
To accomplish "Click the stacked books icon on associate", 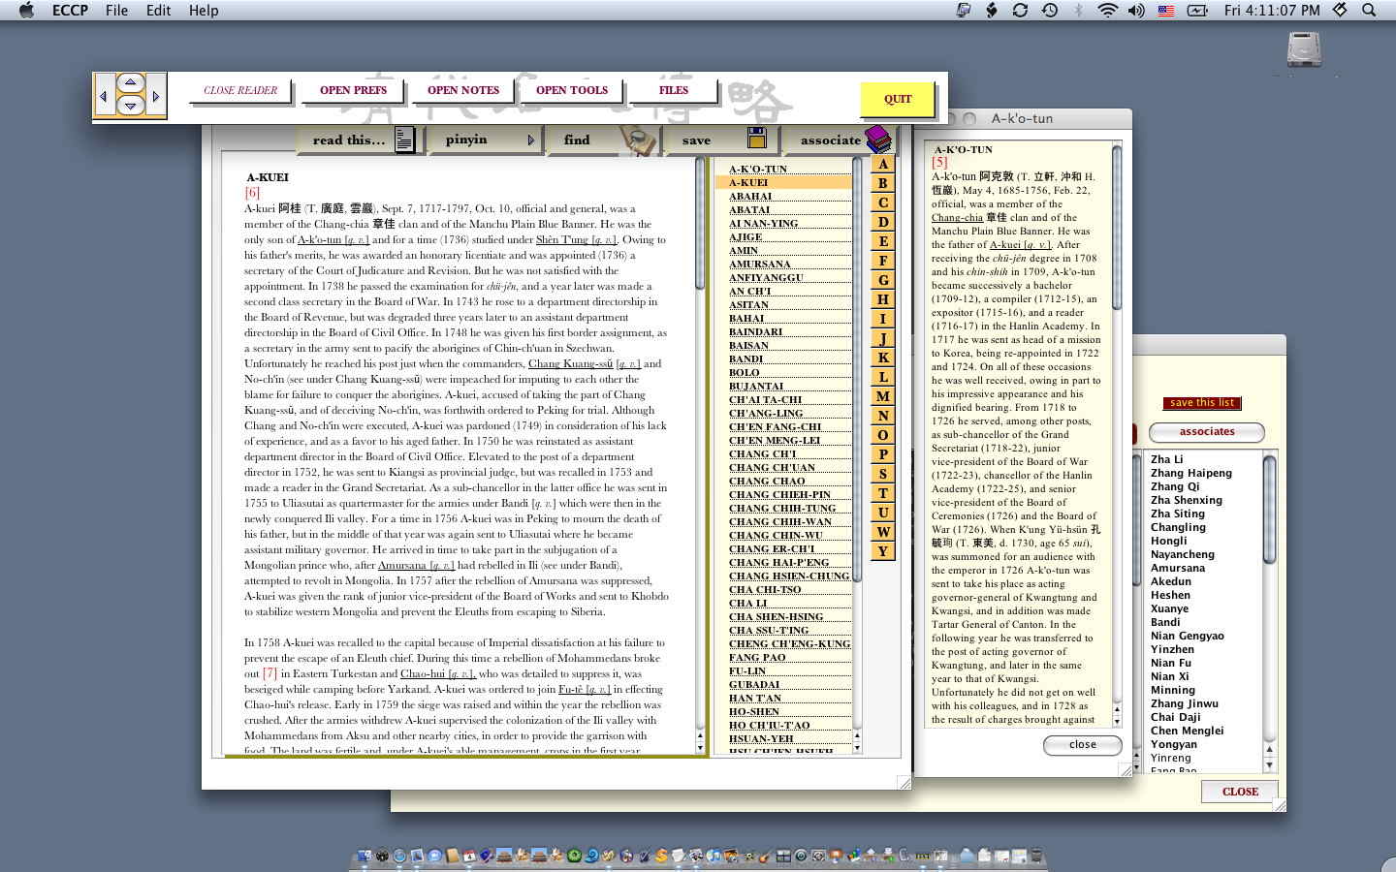I will coord(878,139).
